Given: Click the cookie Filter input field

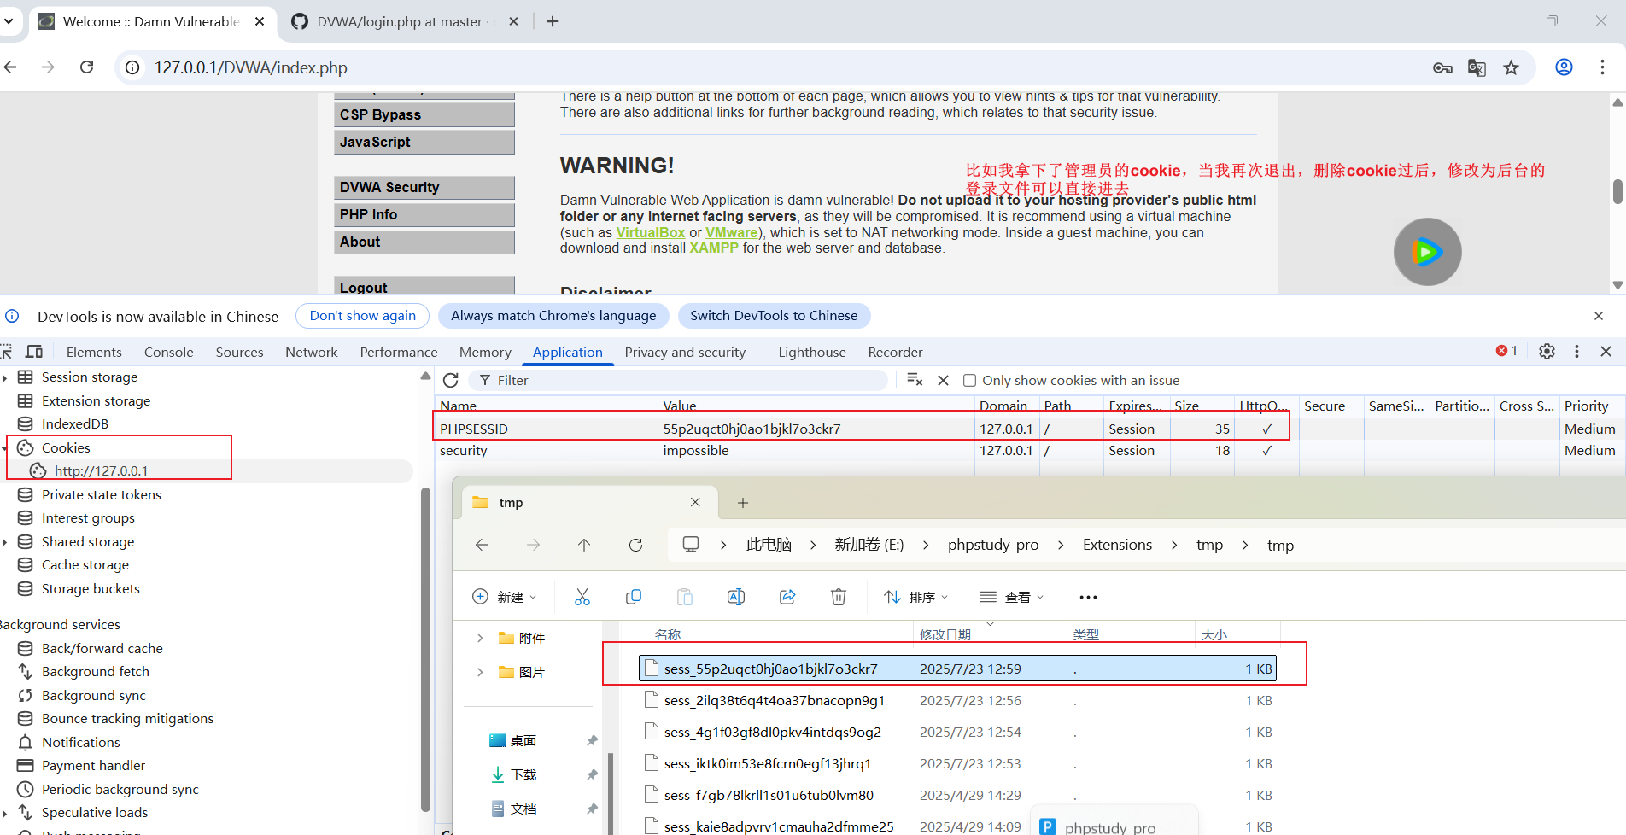Looking at the screenshot, I should 679,380.
